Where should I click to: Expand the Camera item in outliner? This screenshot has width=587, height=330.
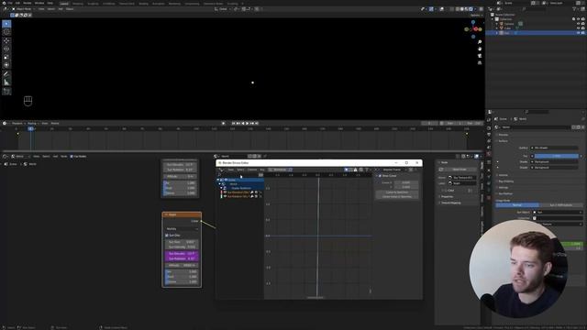pyautogui.click(x=497, y=24)
